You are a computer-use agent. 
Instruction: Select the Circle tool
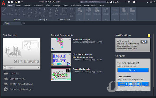pyautogui.click(x=18, y=11)
